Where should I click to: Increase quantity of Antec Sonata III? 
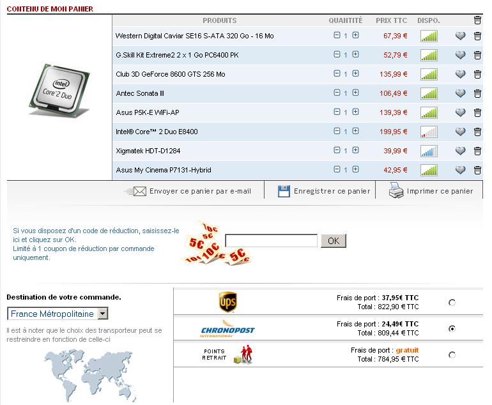coord(355,93)
